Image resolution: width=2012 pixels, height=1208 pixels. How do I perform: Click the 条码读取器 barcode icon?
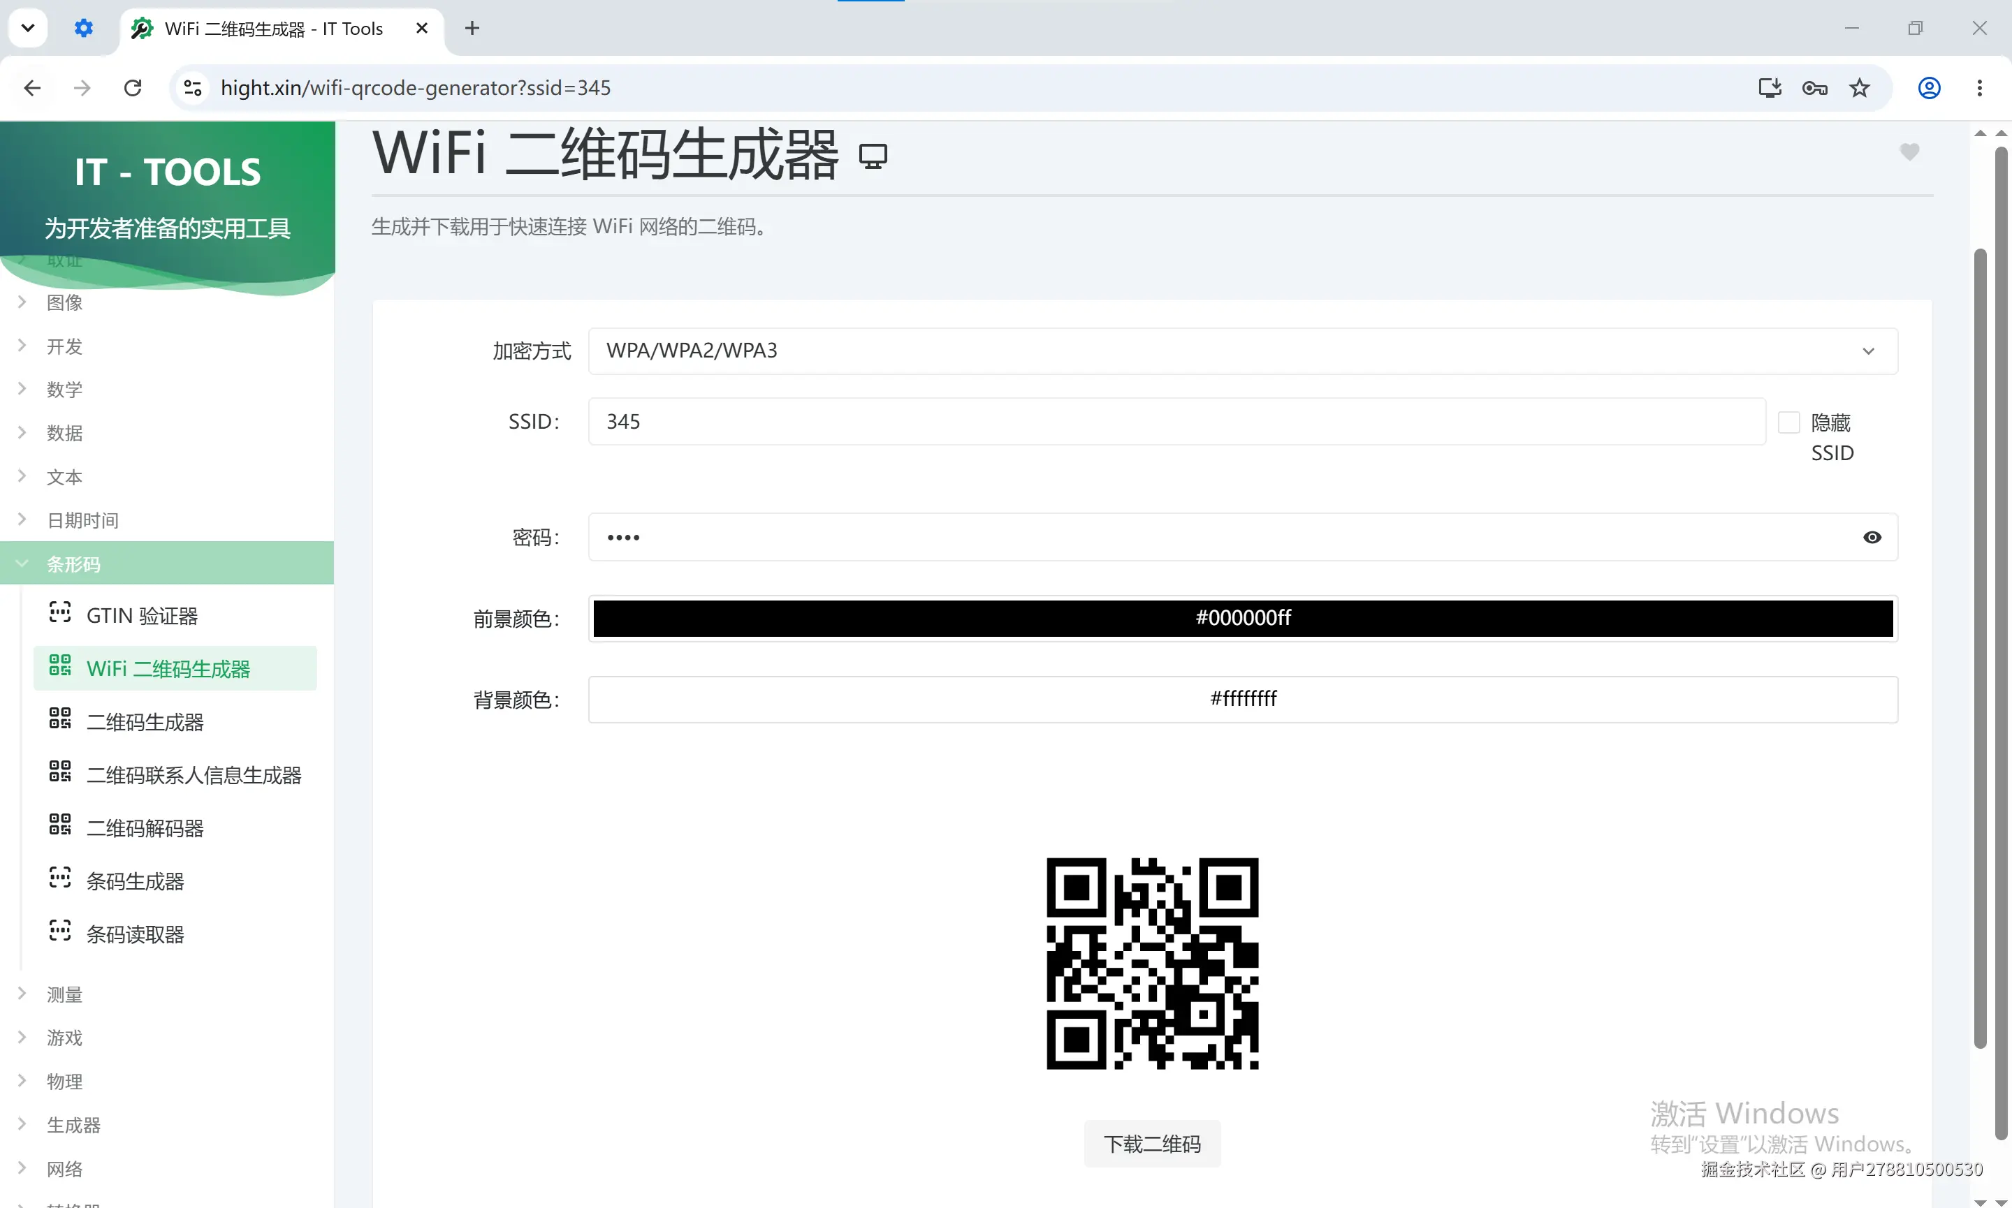(59, 930)
